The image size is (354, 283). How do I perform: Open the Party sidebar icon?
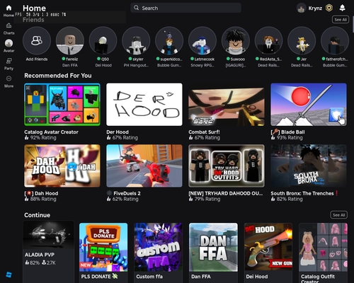tap(8, 62)
